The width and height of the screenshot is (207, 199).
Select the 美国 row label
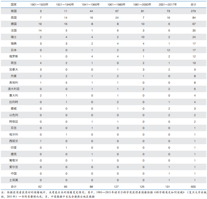tap(14, 11)
